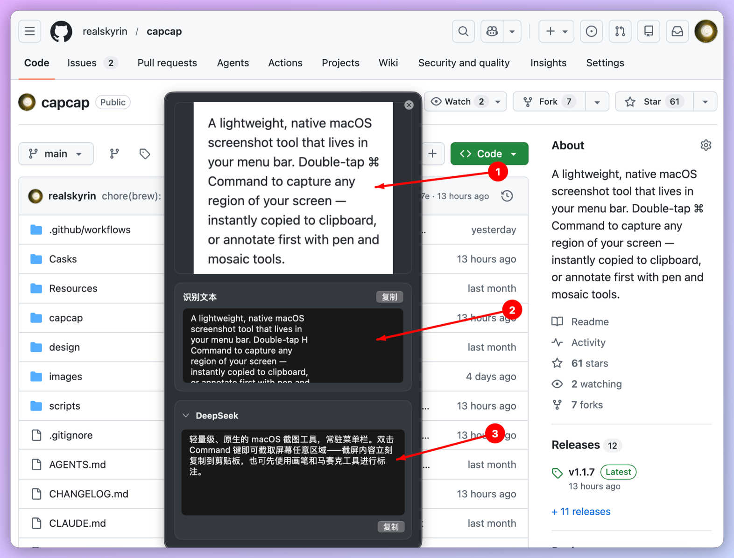Screen dimensions: 734x558
Task: Copy the recognized text (识别文本 复制)
Action: point(390,297)
